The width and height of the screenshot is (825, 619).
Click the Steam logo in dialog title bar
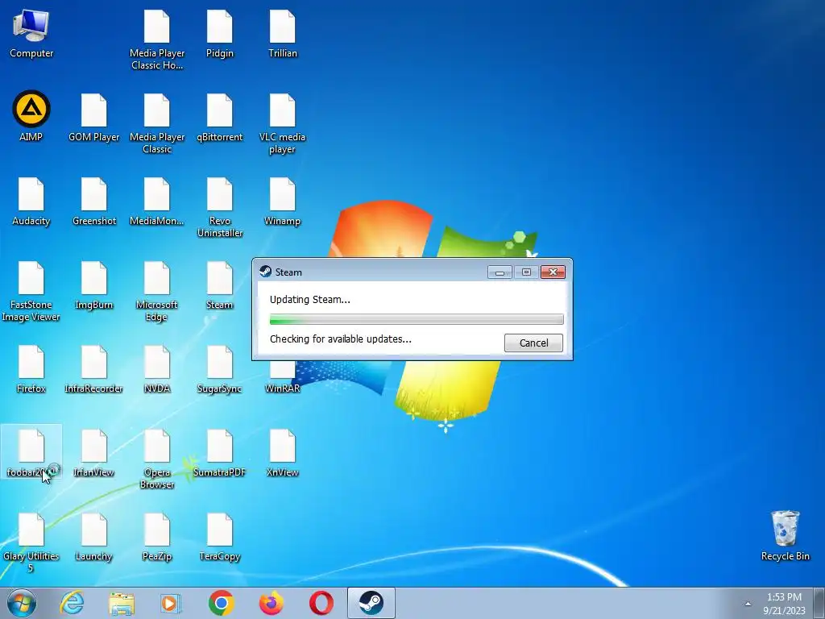266,272
